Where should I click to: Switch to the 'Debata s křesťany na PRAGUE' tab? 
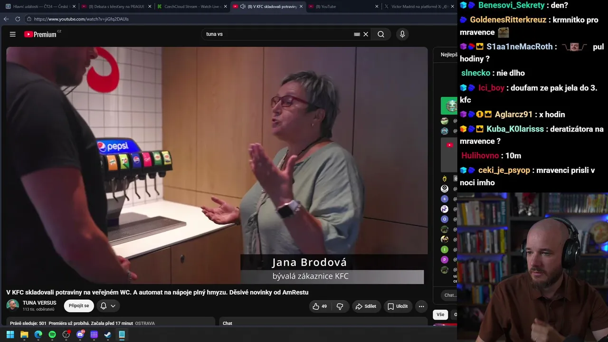click(x=116, y=7)
